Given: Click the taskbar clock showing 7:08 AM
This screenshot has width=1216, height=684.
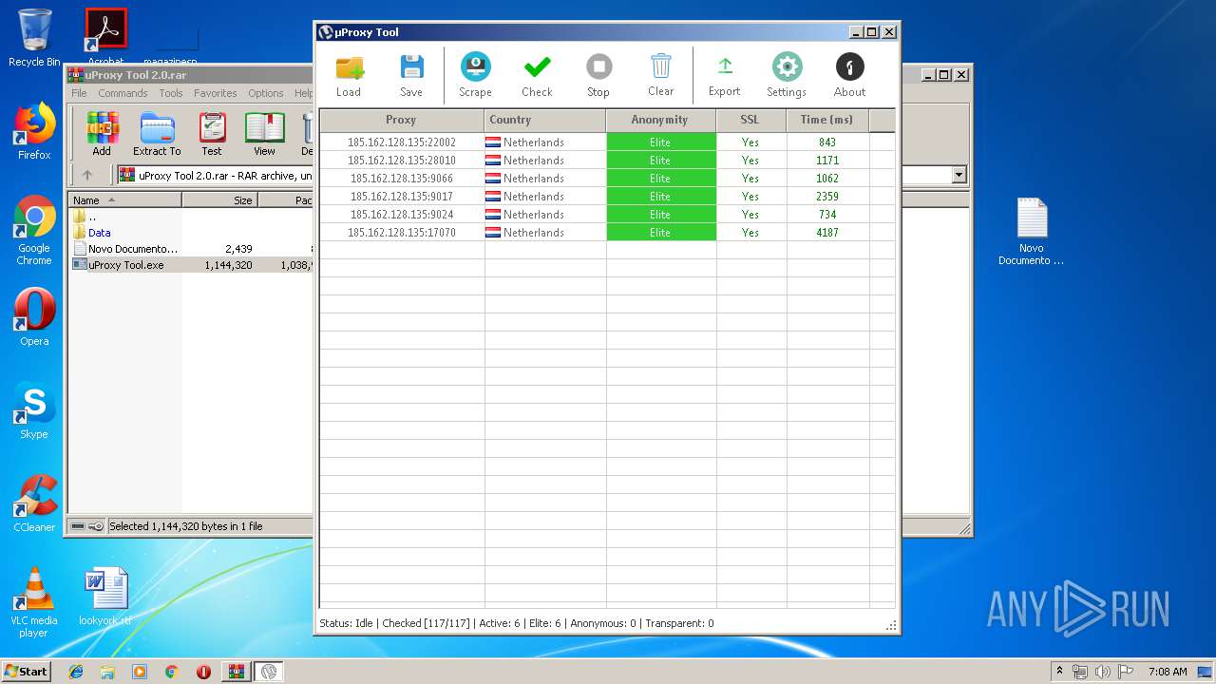Looking at the screenshot, I should coord(1168,672).
